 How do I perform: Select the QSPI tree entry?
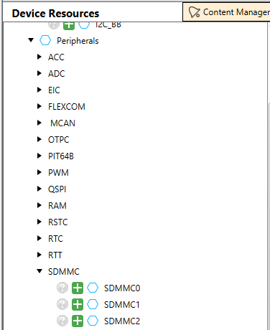[x=57, y=189]
